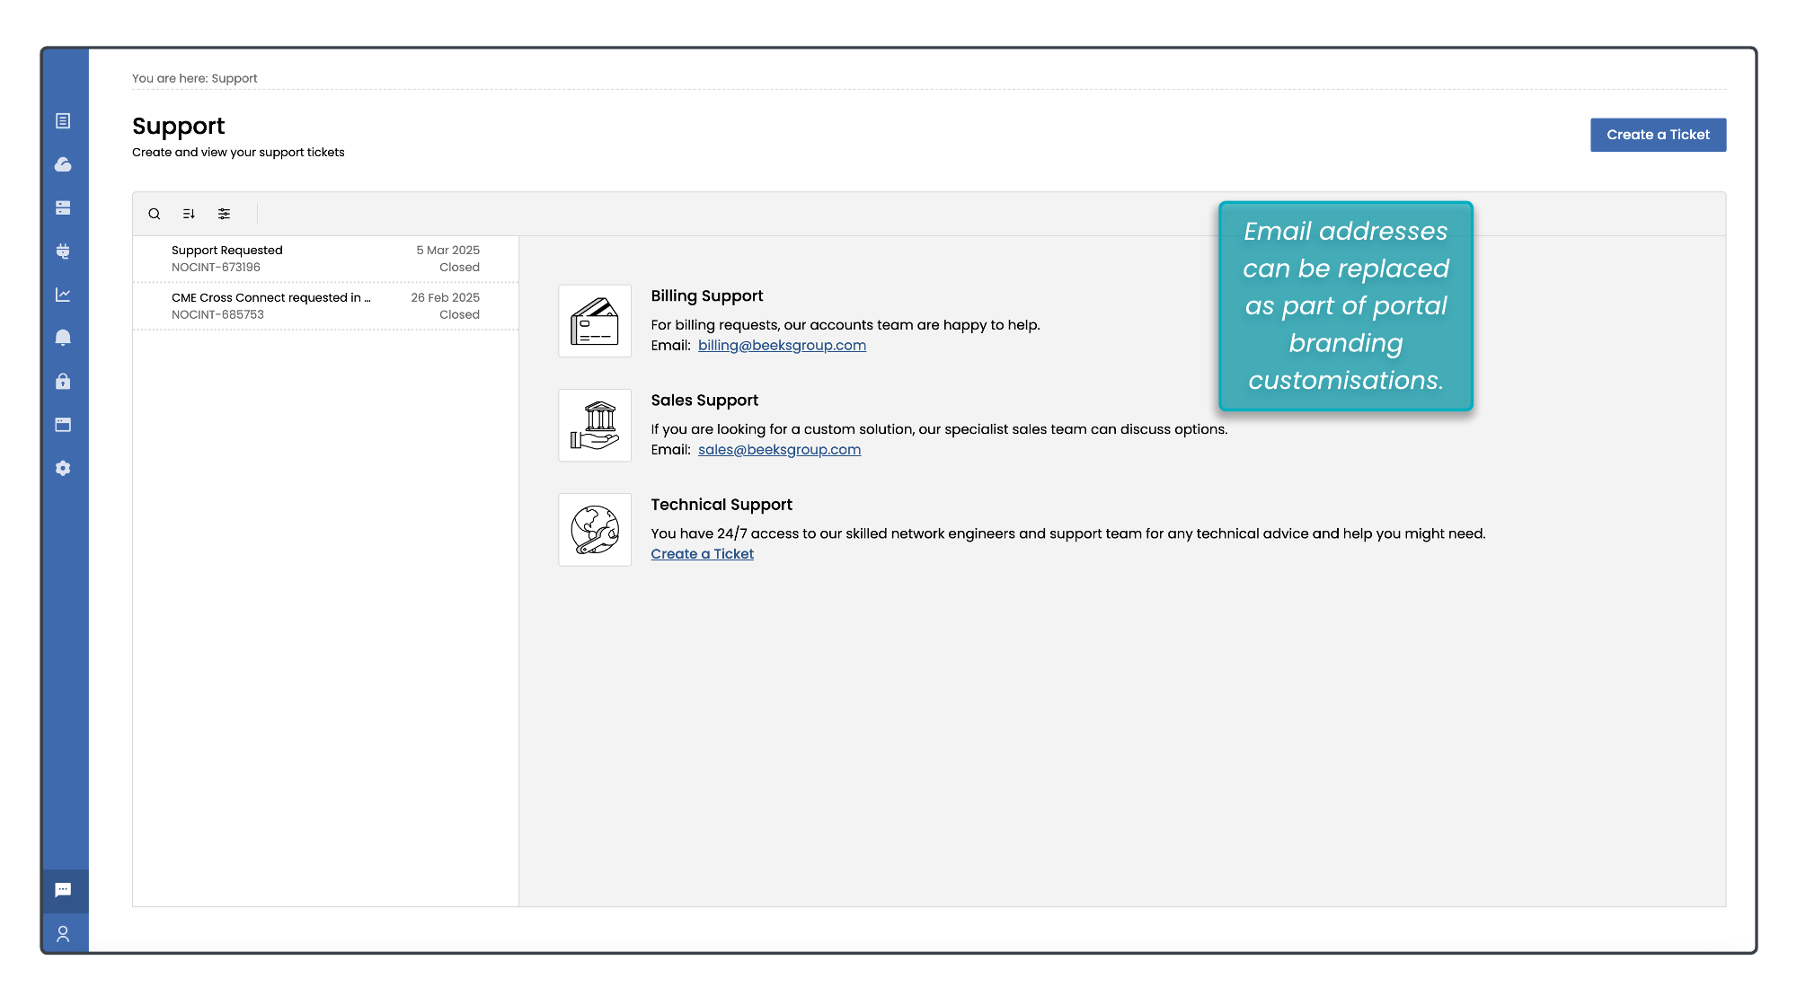
Task: Open the plug connectivity sidebar icon
Action: click(63, 251)
